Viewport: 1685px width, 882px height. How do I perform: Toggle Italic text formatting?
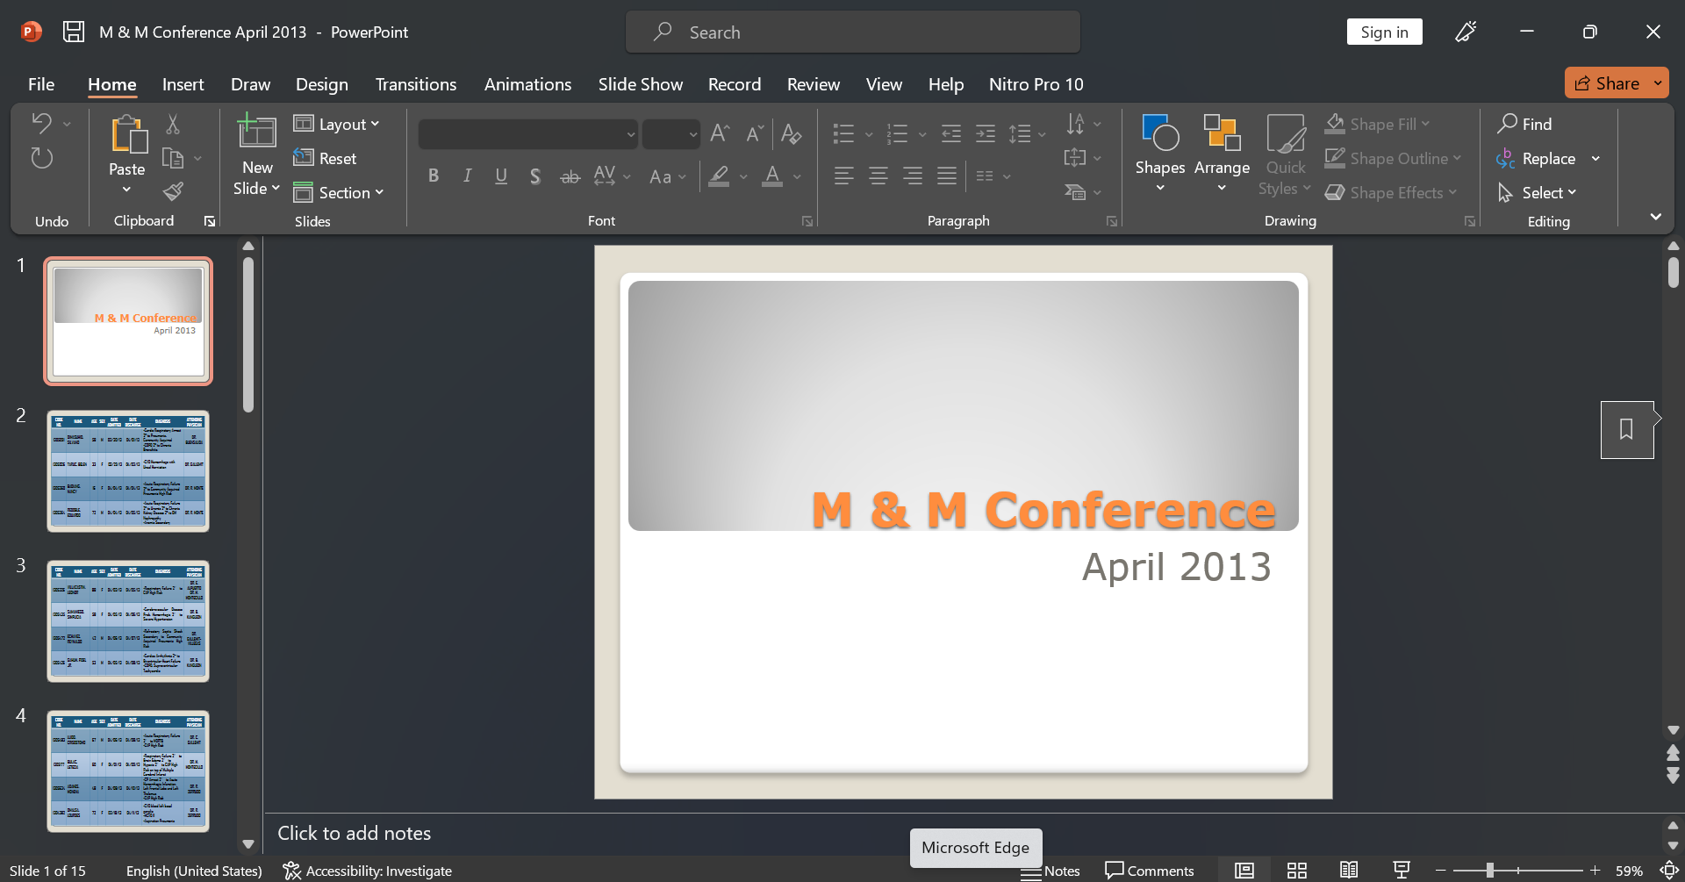pyautogui.click(x=467, y=176)
